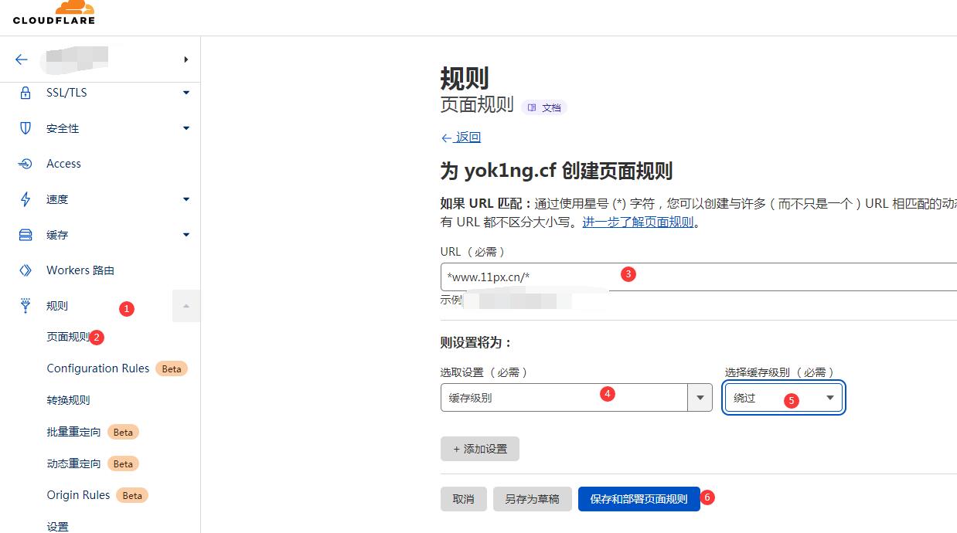Click the Beta badge beside Configuration Rules

pos(172,368)
